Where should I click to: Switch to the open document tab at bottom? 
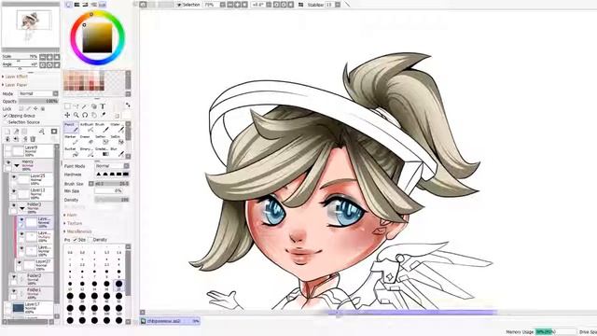tap(170, 321)
